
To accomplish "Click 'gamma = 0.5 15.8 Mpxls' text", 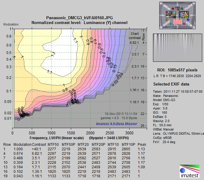I will [119, 118].
